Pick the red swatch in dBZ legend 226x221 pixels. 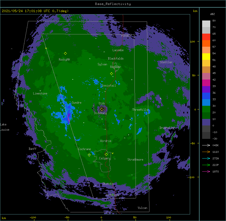point(206,37)
